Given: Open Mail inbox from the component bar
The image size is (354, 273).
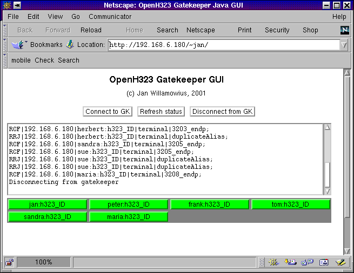Looking at the screenshot, I should click(x=290, y=262).
